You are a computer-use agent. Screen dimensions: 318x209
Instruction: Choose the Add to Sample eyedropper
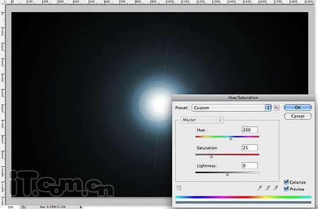(x=268, y=188)
